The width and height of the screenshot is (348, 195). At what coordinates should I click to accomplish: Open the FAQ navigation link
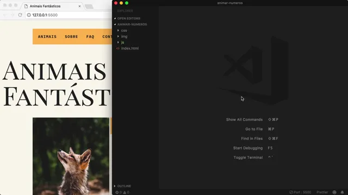[90, 36]
